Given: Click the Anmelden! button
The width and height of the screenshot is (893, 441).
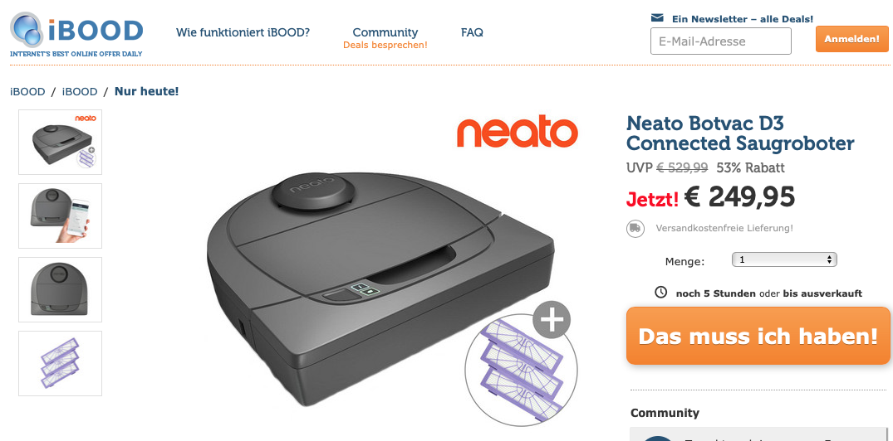Looking at the screenshot, I should click(x=852, y=39).
